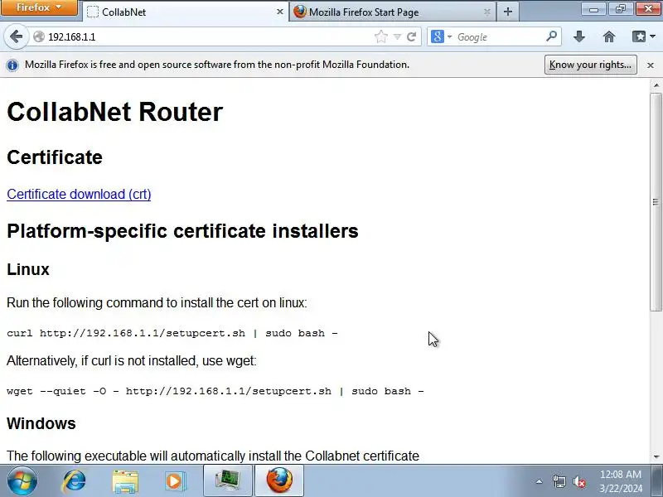Screen dimensions: 663x497
Task: Click the info icon in notification bar
Action: coord(12,65)
